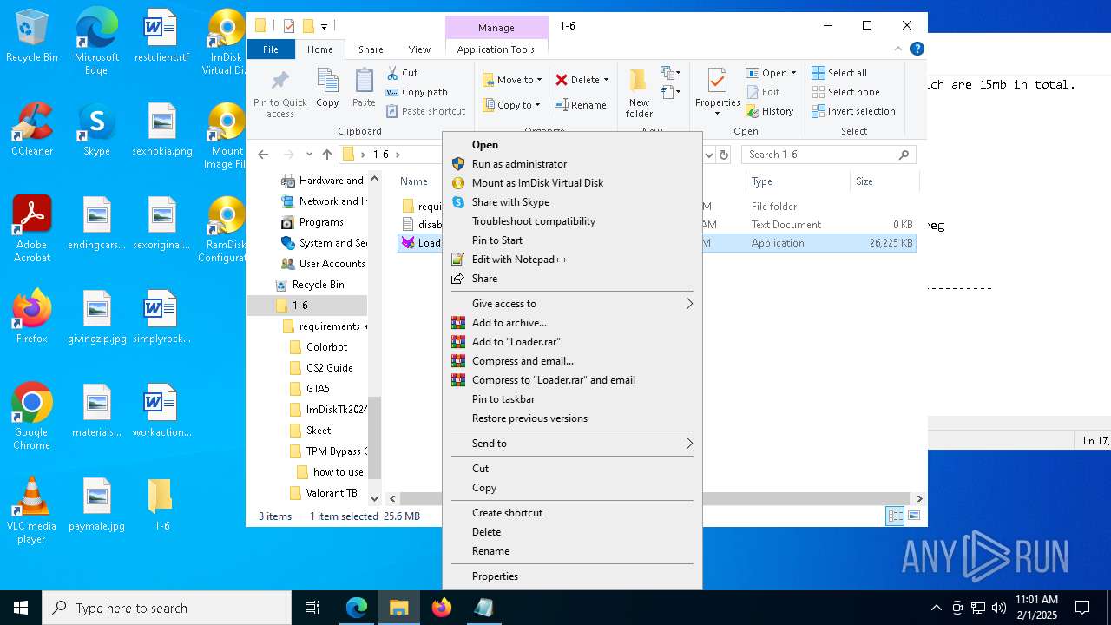This screenshot has height=625, width=1111.
Task: Open Skype desktop shortcut
Action: pos(96,130)
